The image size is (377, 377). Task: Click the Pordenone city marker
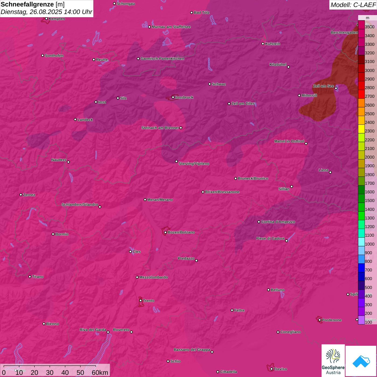pos(320,320)
